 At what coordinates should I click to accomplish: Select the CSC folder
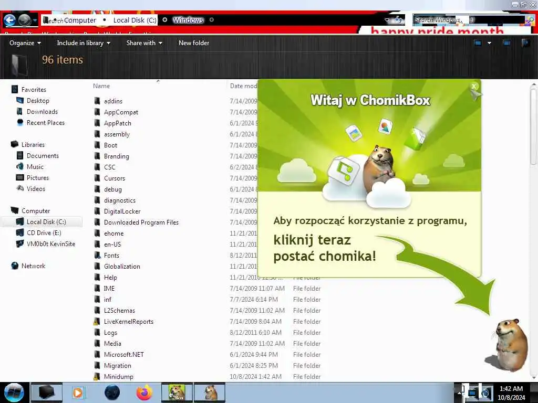pyautogui.click(x=109, y=167)
